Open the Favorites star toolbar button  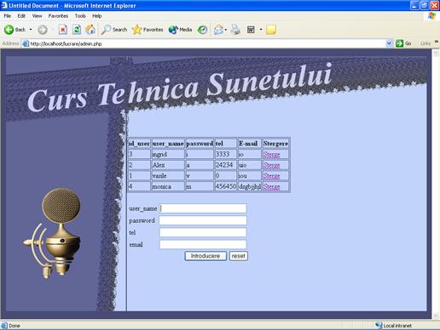(148, 30)
